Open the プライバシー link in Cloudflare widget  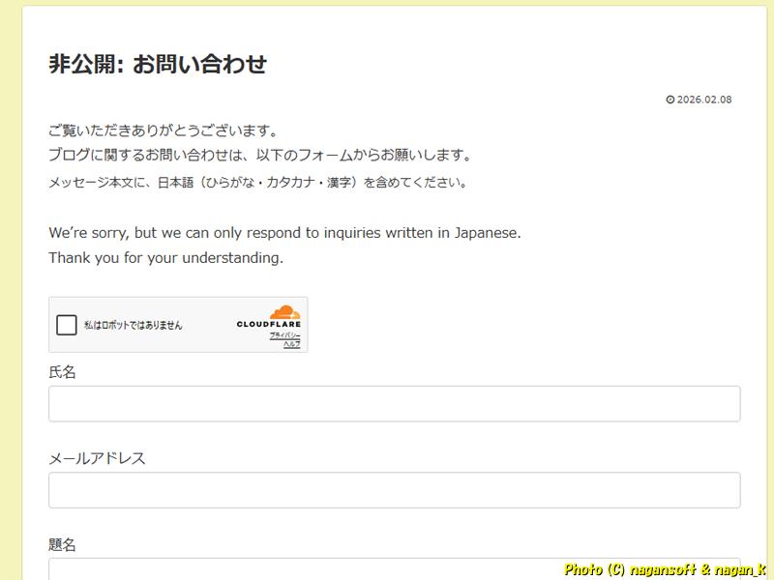[x=284, y=334]
